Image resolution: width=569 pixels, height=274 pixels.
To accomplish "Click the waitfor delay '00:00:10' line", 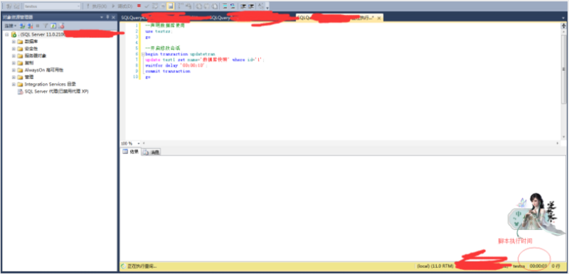I will point(176,65).
